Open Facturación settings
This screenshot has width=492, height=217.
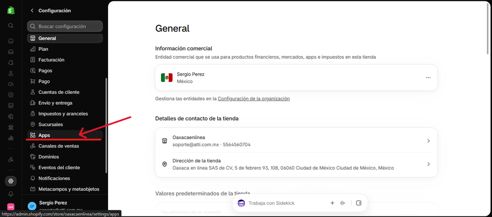coord(65,60)
